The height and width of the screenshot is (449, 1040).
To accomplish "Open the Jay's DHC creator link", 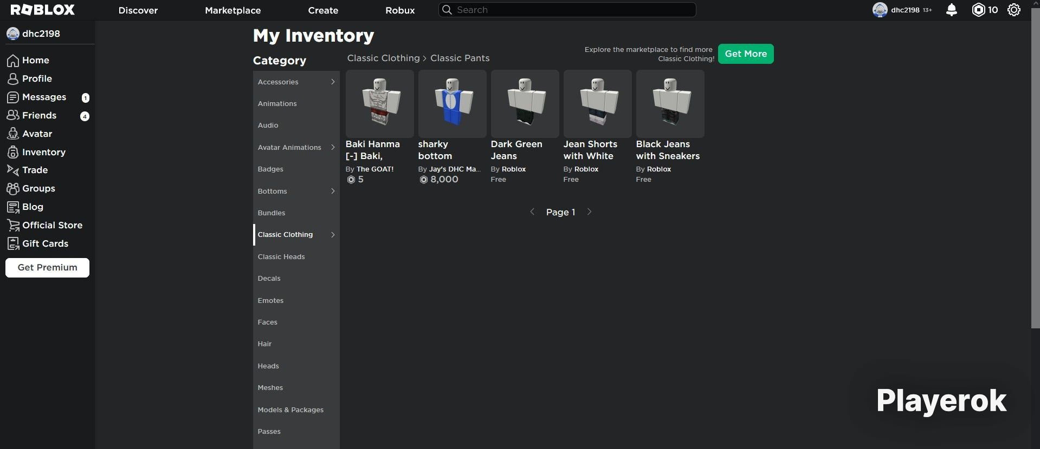I will coord(455,169).
